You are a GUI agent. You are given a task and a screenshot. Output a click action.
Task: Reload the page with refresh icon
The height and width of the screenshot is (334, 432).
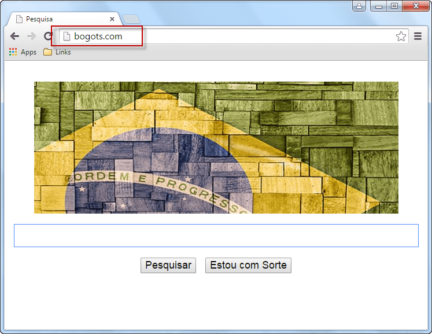tap(48, 36)
